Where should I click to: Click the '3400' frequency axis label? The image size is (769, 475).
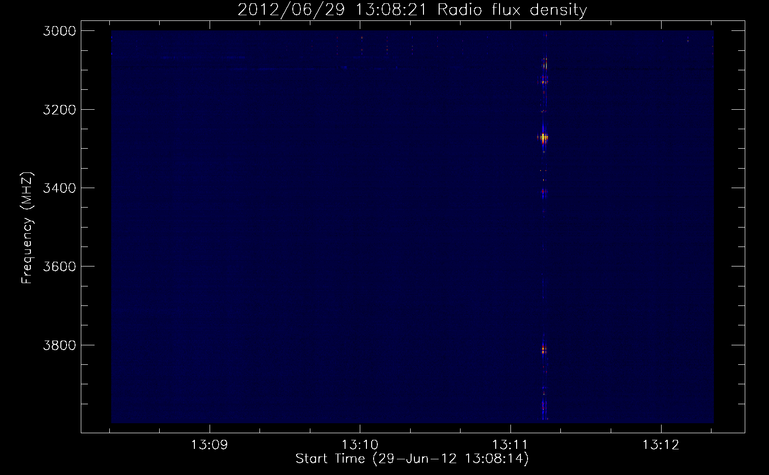tap(59, 188)
